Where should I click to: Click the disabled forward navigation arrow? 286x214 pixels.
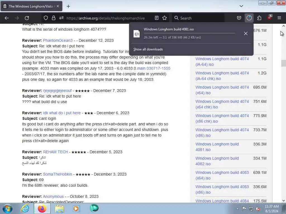point(16,18)
